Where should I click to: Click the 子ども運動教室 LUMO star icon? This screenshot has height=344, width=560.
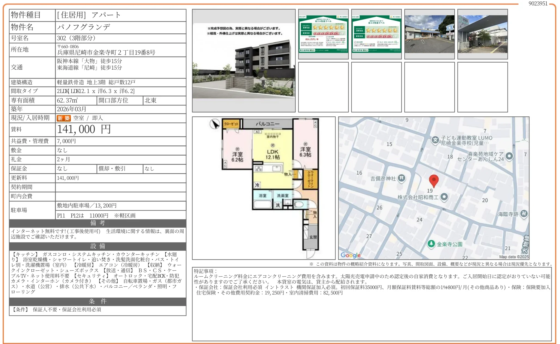(x=435, y=140)
